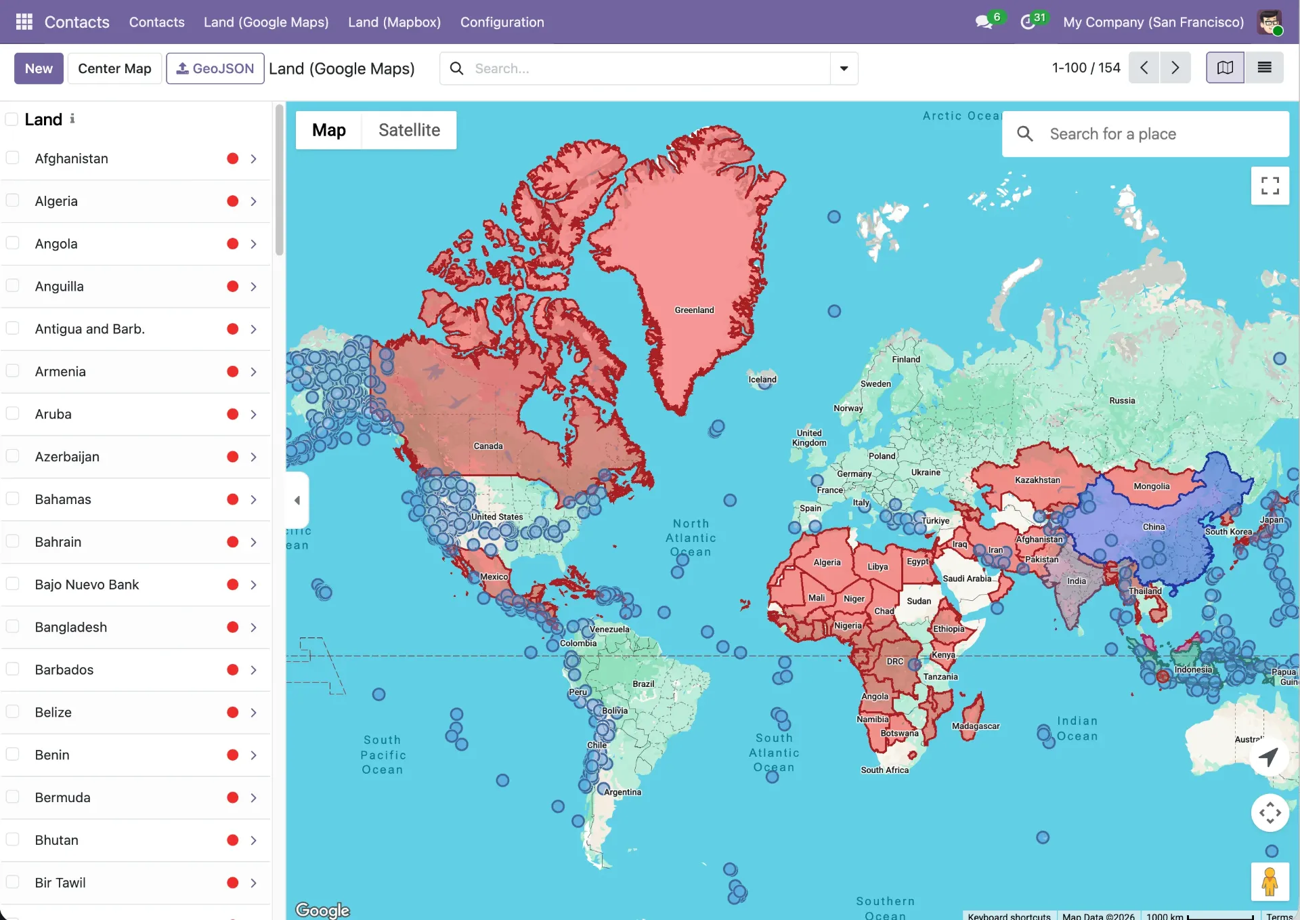The height and width of the screenshot is (920, 1300).
Task: Open the Contacts menu item
Action: [x=157, y=22]
